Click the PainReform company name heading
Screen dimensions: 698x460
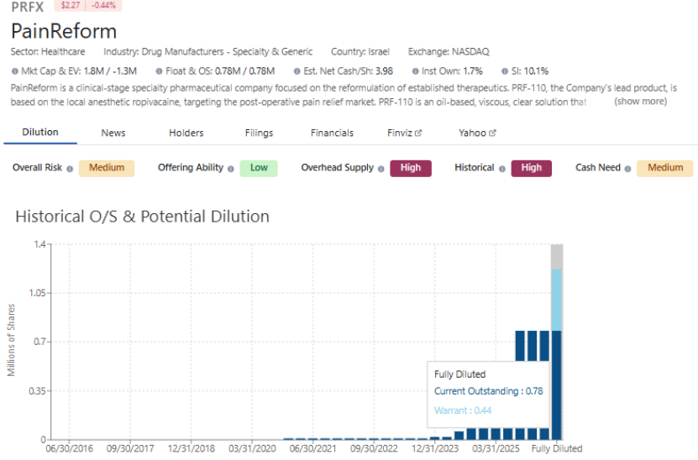(x=64, y=31)
